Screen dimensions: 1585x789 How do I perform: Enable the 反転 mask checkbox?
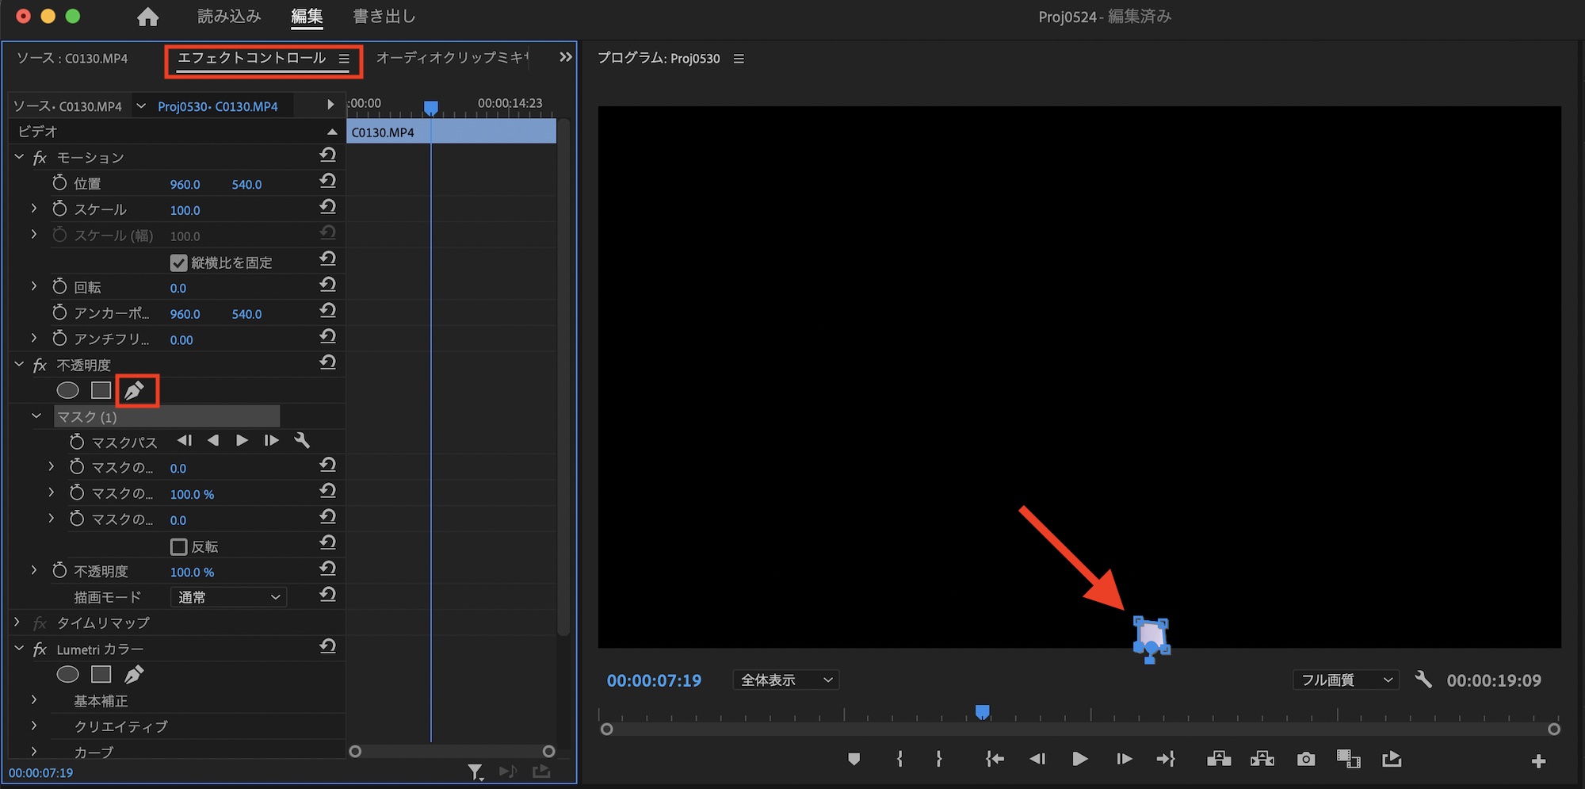tap(179, 547)
